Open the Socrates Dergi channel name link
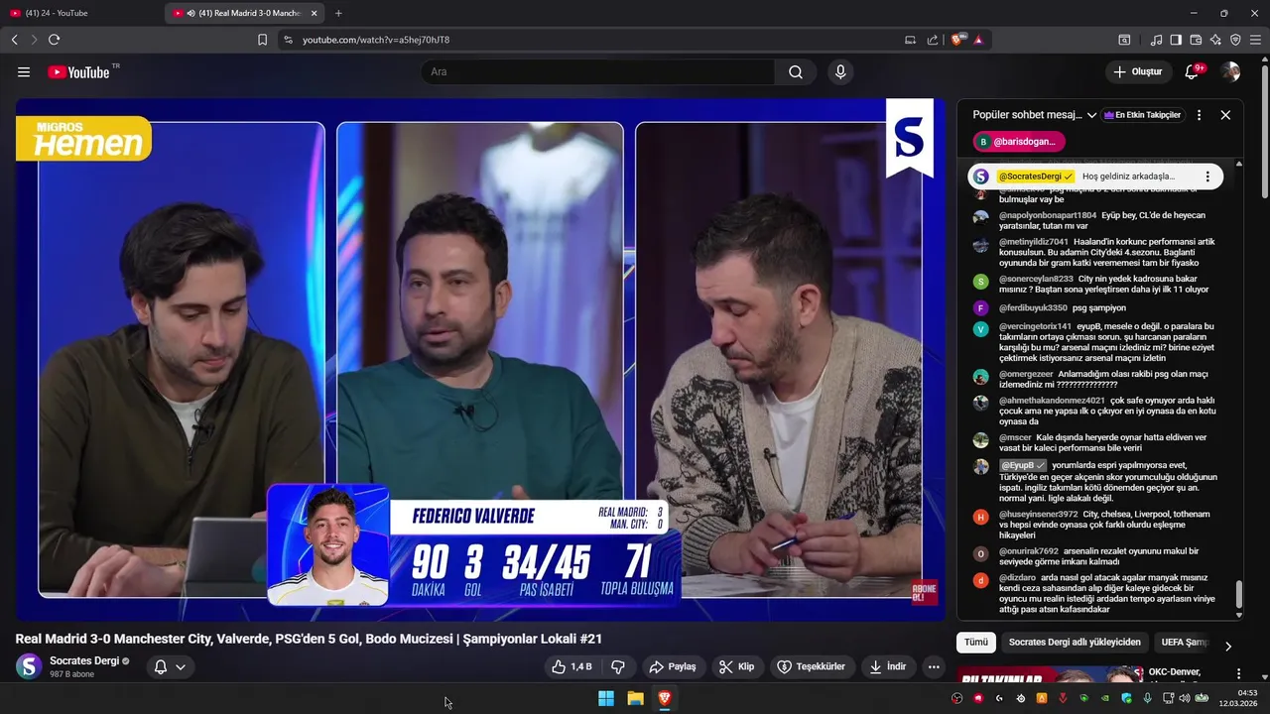This screenshot has width=1270, height=714. (84, 660)
